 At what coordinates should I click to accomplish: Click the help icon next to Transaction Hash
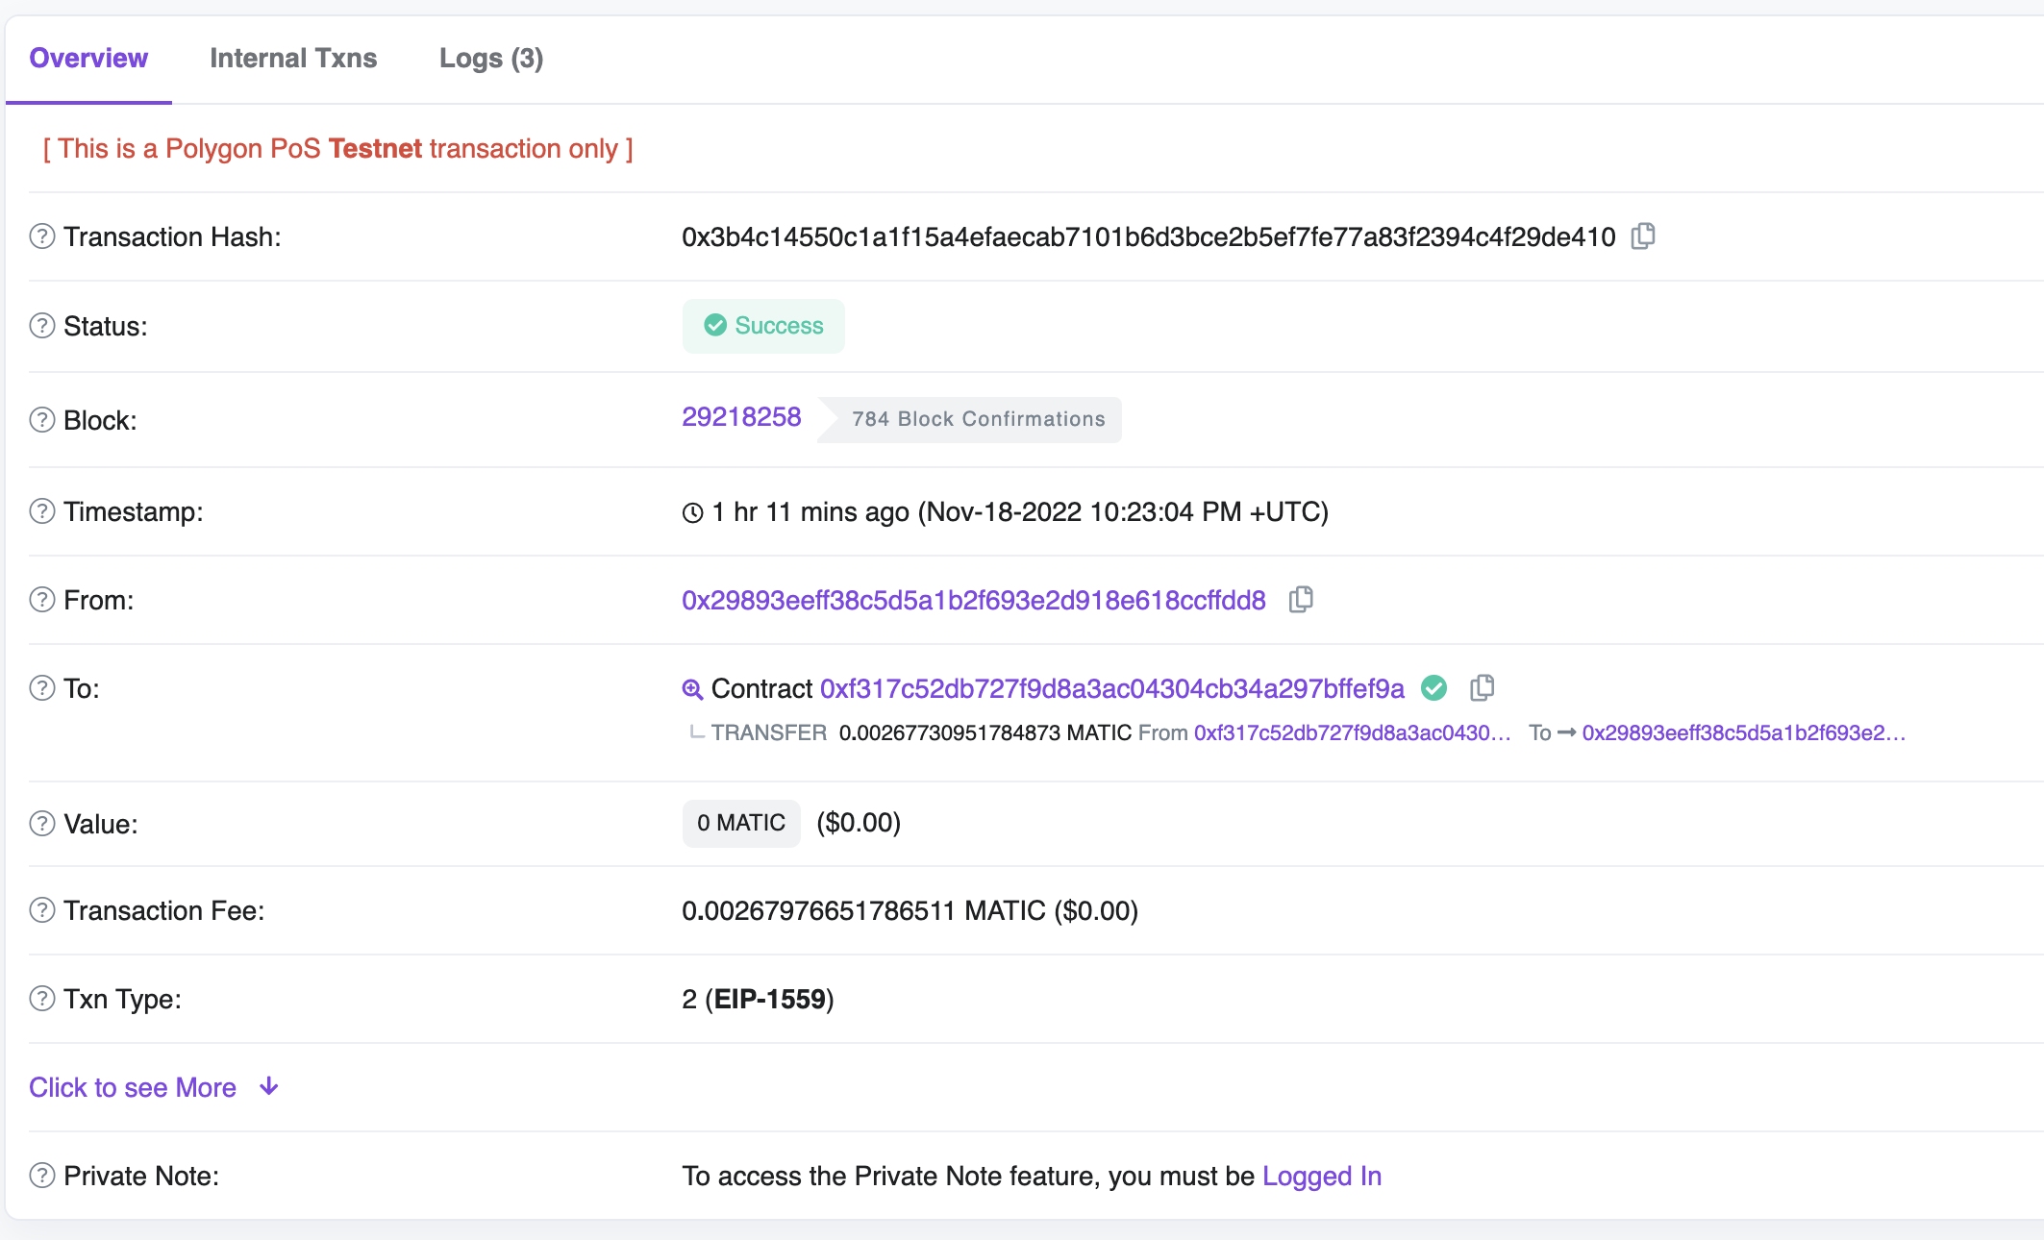(42, 236)
